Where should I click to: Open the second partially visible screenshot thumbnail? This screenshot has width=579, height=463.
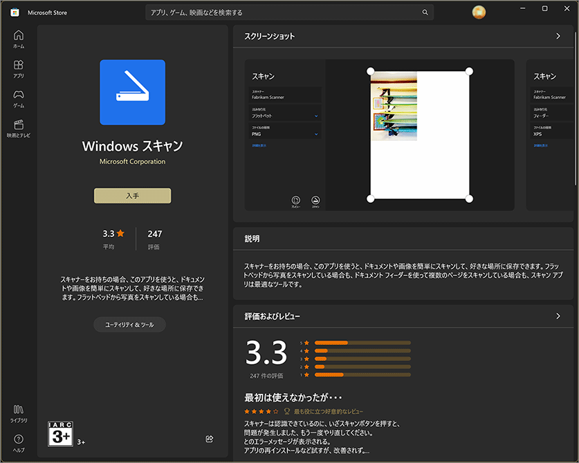pyautogui.click(x=550, y=135)
